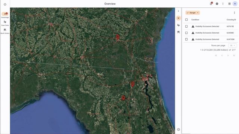This screenshot has height=134, width=239.
Task: Open the notifications bell
Action: pos(211,4)
